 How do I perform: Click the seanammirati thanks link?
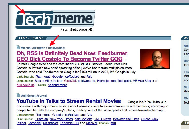(x=58, y=85)
